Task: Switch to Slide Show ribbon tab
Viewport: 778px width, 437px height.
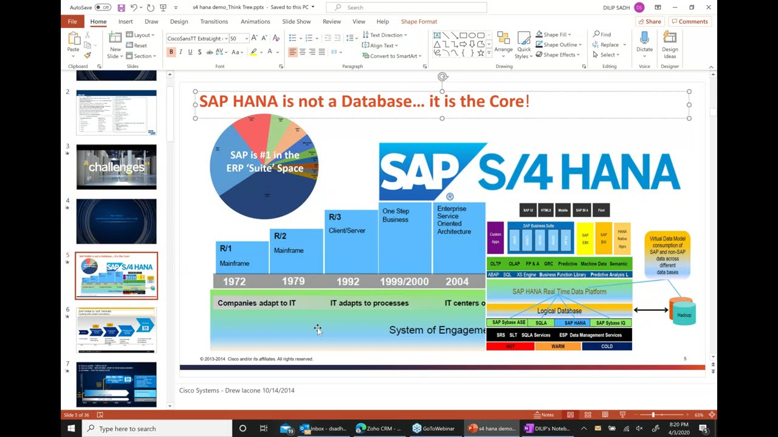Action: tap(297, 21)
